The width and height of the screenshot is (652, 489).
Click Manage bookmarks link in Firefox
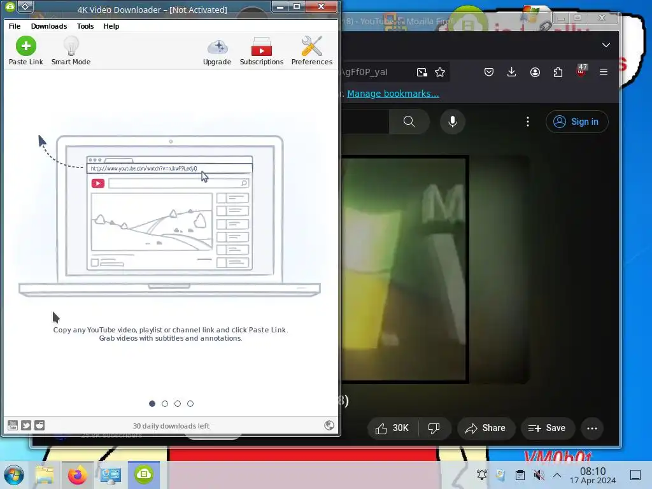(x=393, y=94)
